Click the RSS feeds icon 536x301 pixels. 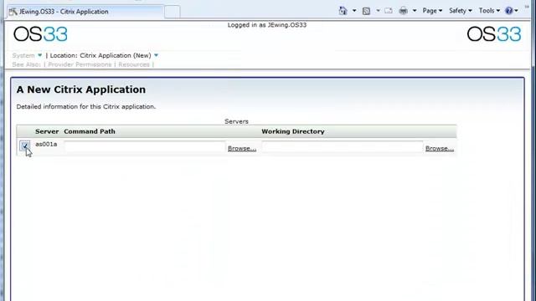click(x=366, y=11)
